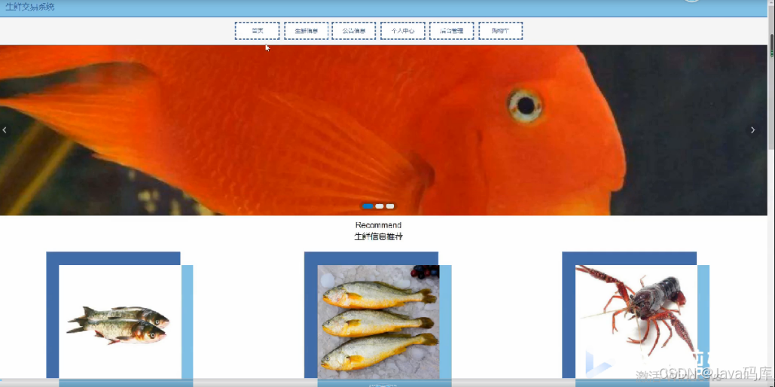Go to 个人中心 in navigation bar

click(x=402, y=31)
